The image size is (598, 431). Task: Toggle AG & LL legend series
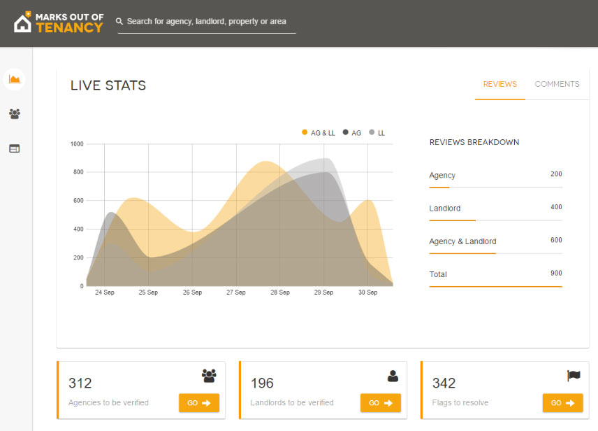click(x=319, y=132)
